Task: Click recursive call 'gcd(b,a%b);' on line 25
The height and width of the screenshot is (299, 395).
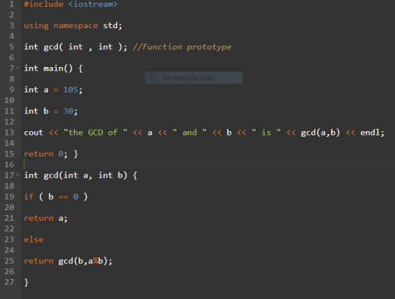Action: [85, 261]
